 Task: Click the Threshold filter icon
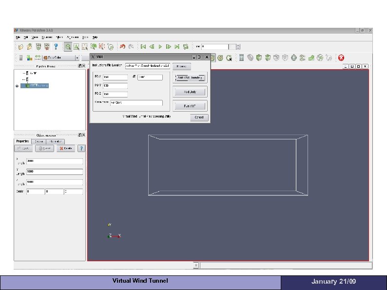click(276, 58)
